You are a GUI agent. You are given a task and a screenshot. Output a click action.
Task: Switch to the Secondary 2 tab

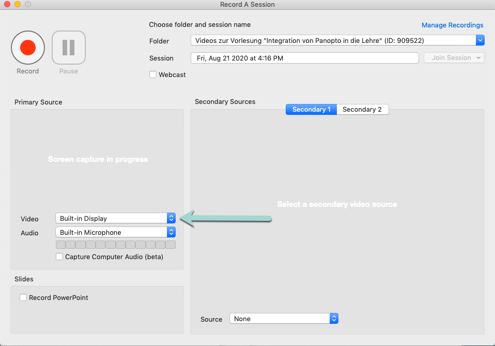362,109
